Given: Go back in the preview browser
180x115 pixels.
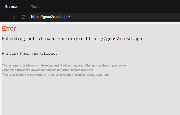Looking at the screenshot, I should (x=6, y=17).
